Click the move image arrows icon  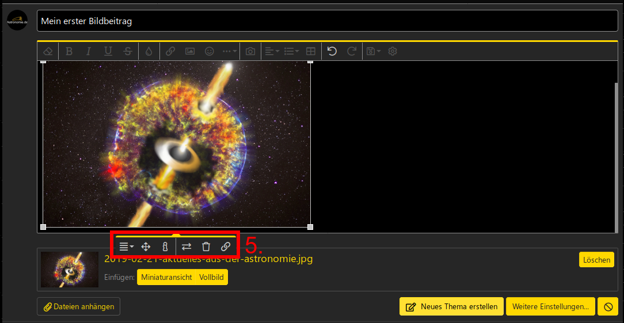pyautogui.click(x=146, y=247)
